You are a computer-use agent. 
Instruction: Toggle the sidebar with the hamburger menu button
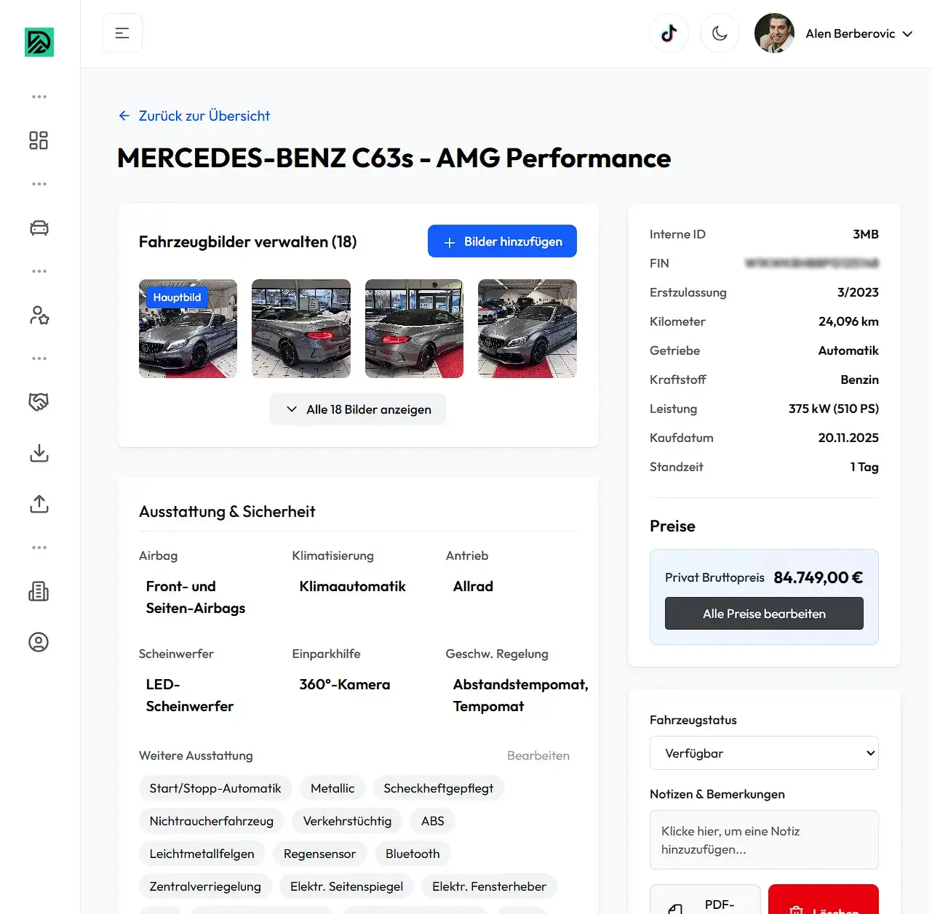point(122,33)
